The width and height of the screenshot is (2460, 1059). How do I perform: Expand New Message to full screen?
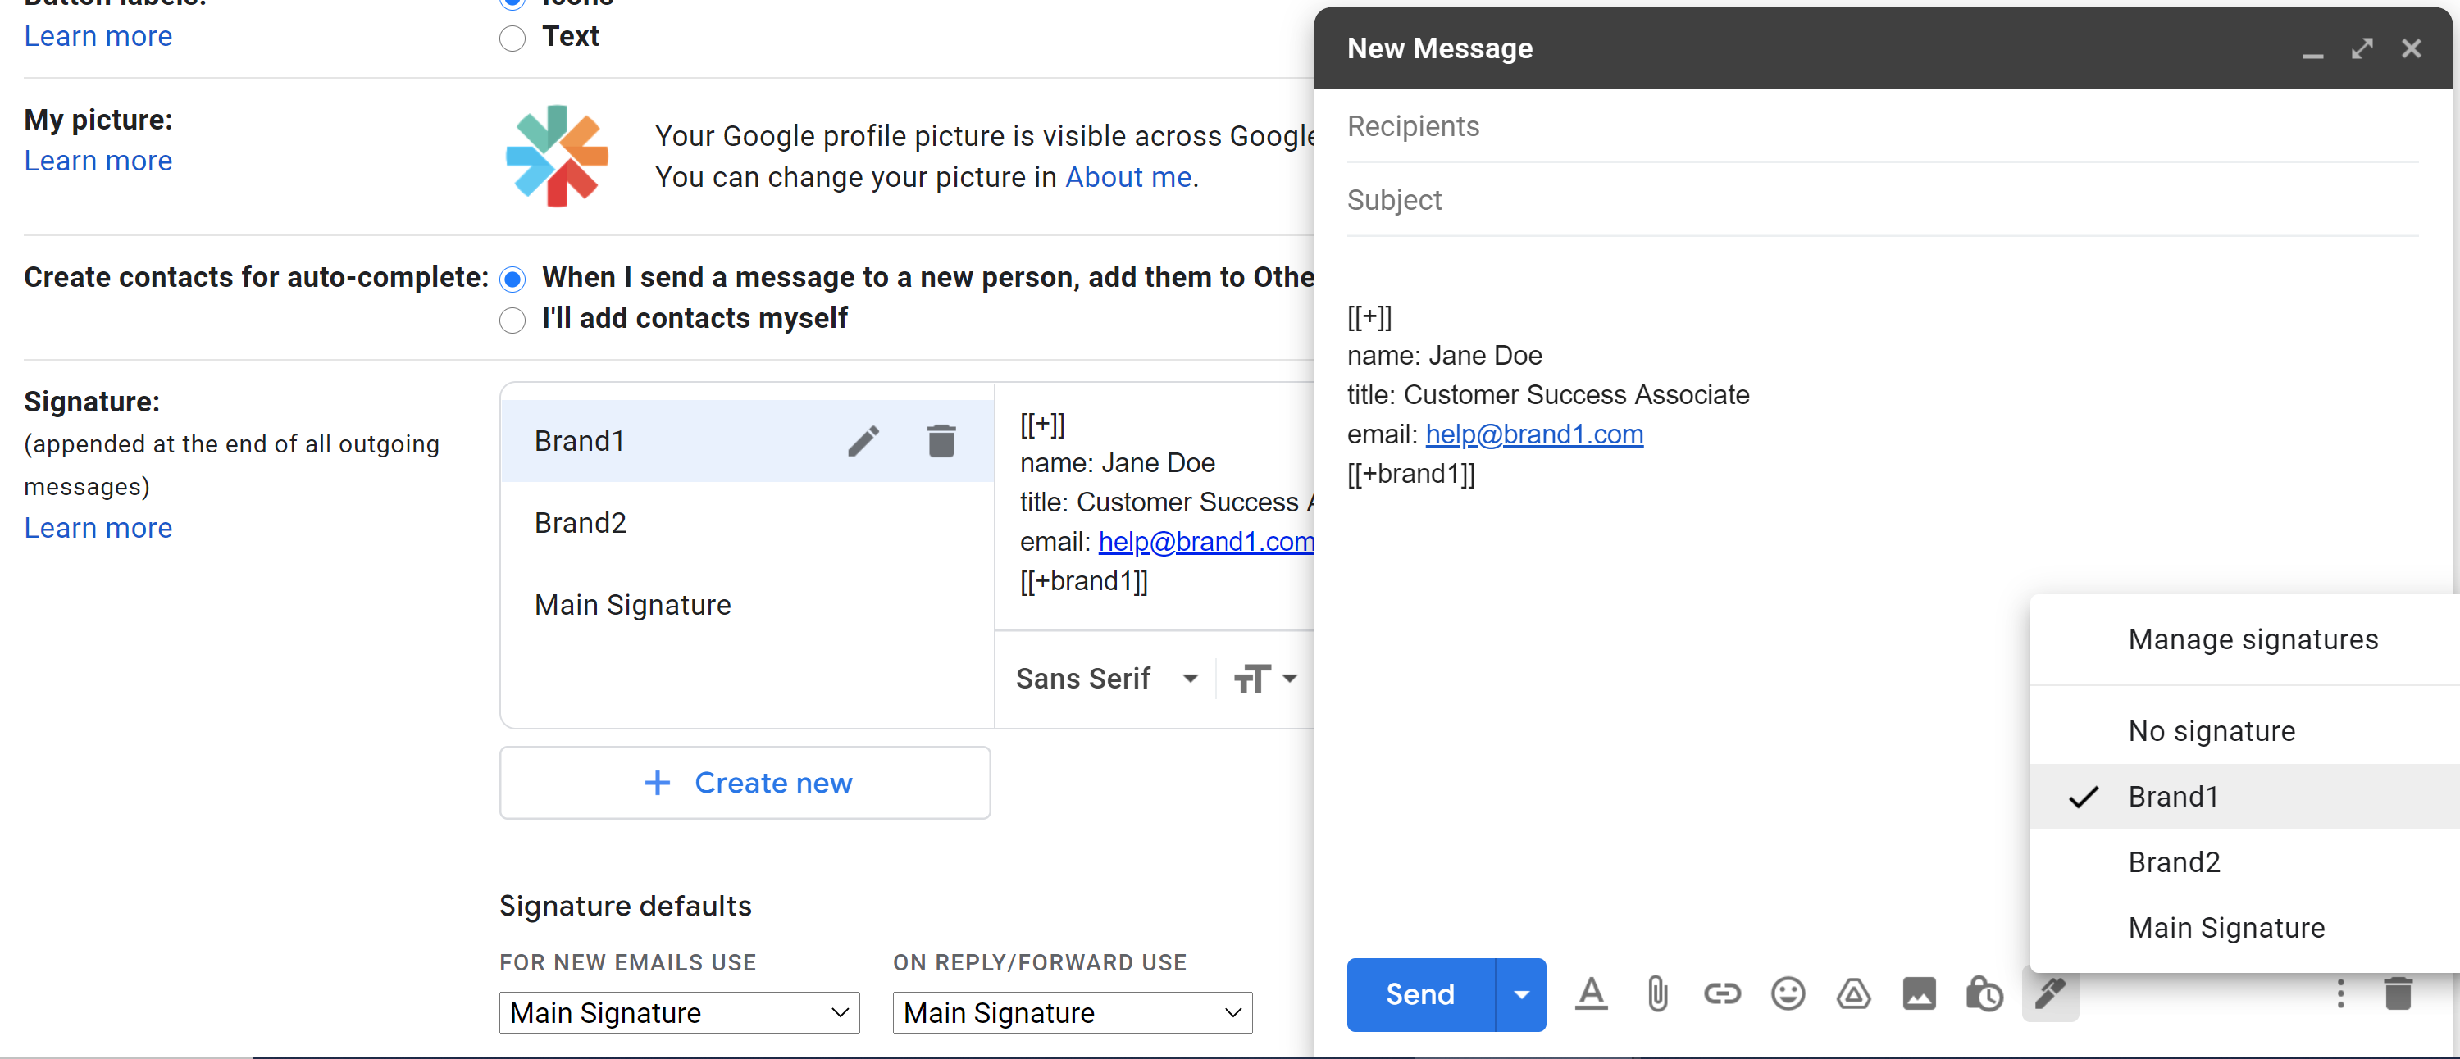pos(2362,48)
